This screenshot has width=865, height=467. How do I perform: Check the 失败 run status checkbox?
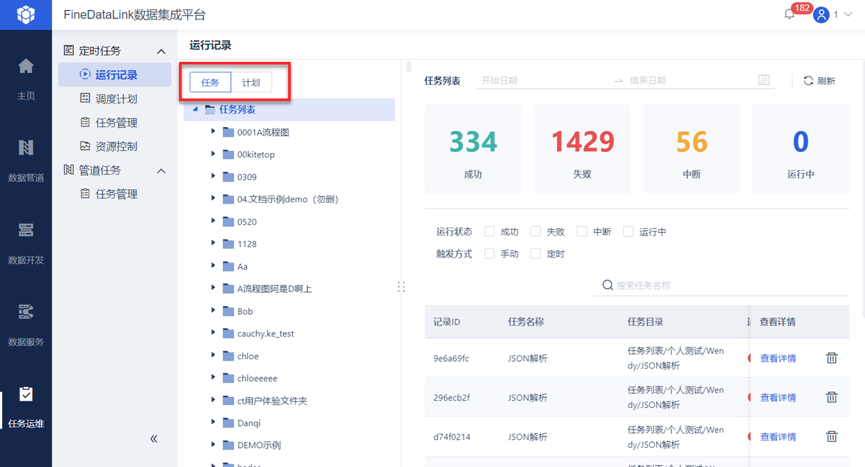[536, 232]
